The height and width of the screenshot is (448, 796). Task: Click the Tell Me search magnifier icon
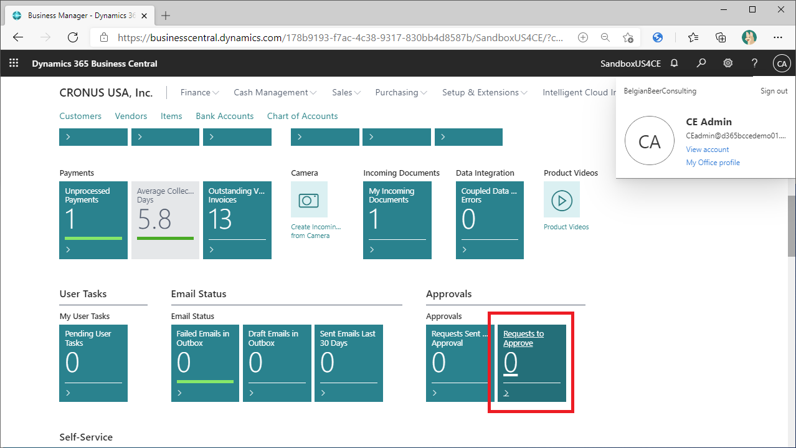701,63
